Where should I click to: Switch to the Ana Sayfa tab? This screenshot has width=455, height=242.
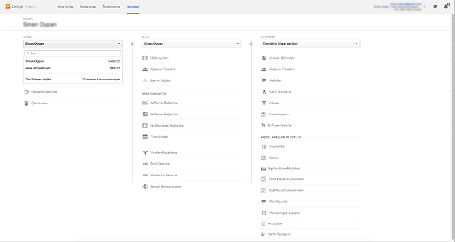click(66, 6)
